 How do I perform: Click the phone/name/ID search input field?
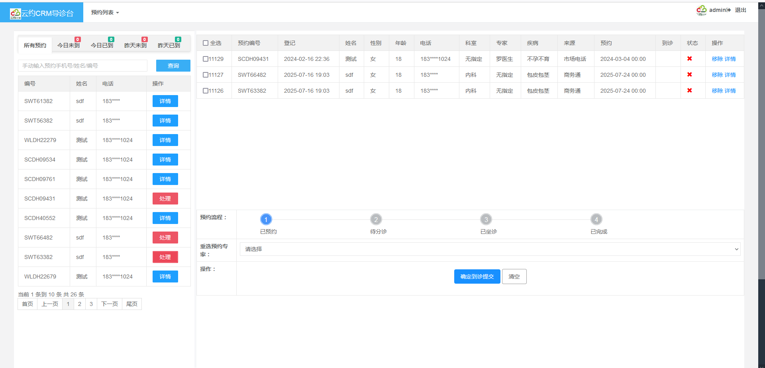click(x=82, y=66)
